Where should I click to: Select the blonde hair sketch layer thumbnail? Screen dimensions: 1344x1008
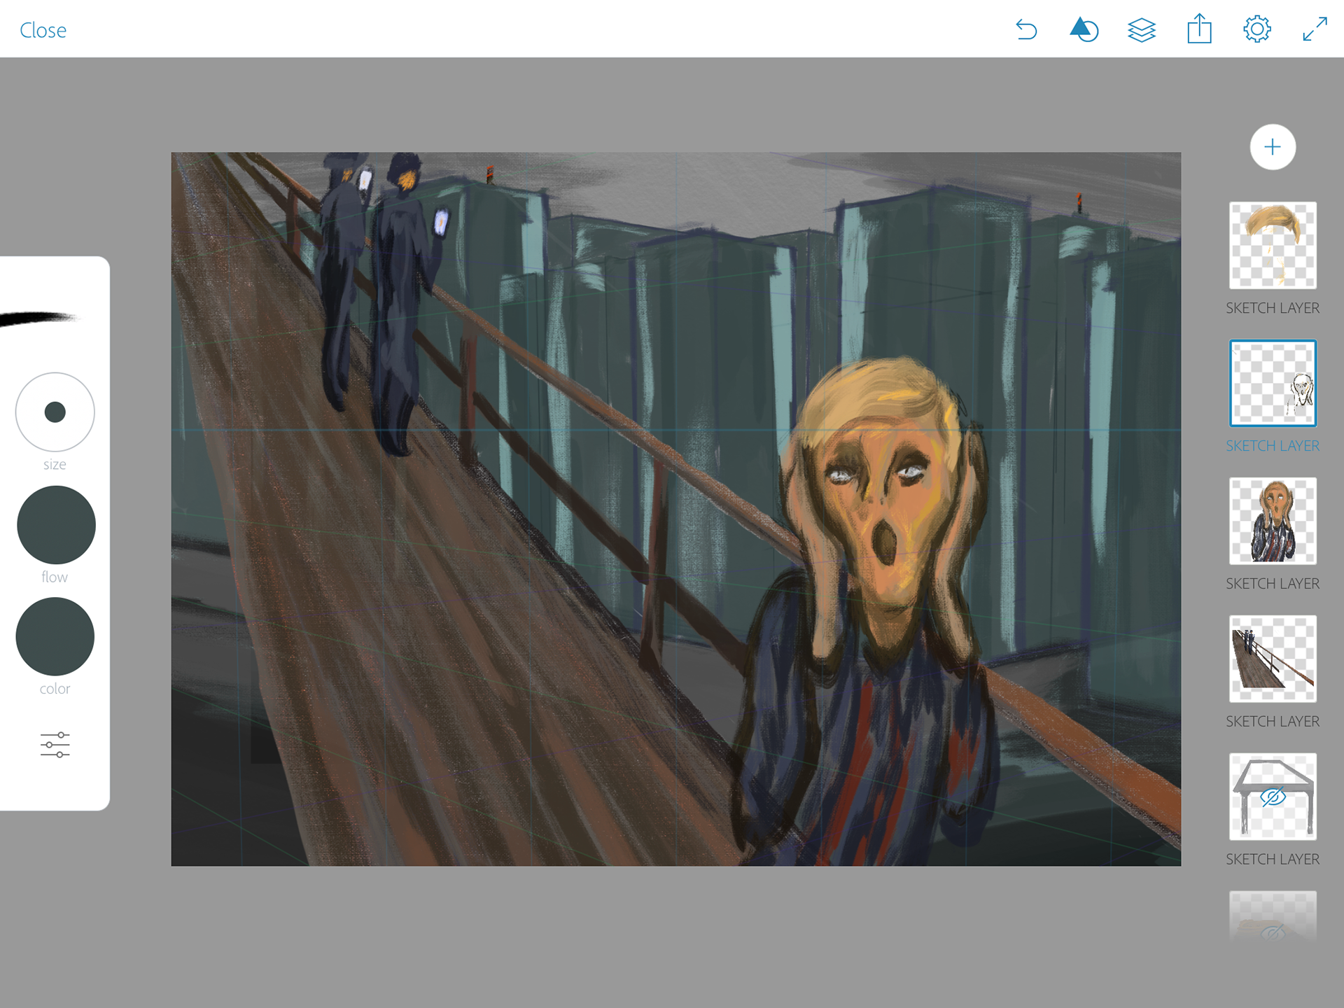pyautogui.click(x=1273, y=245)
